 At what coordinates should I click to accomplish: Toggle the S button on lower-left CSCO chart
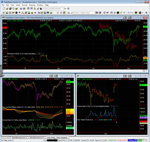(51, 76)
